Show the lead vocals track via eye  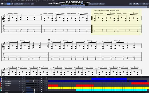tap(19, 79)
